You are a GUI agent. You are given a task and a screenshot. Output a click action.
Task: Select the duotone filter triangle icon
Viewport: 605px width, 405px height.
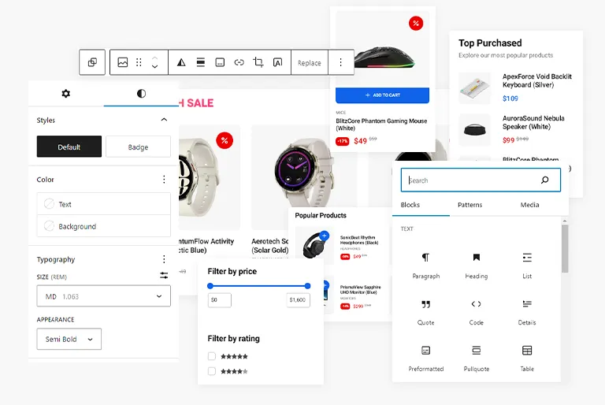[181, 62]
